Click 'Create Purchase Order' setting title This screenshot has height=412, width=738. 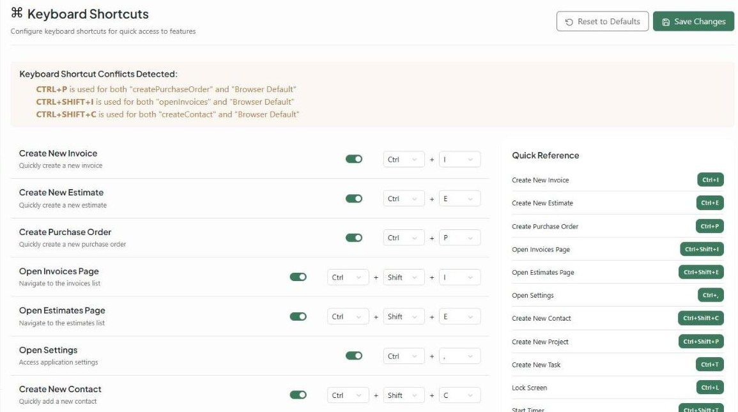click(65, 232)
